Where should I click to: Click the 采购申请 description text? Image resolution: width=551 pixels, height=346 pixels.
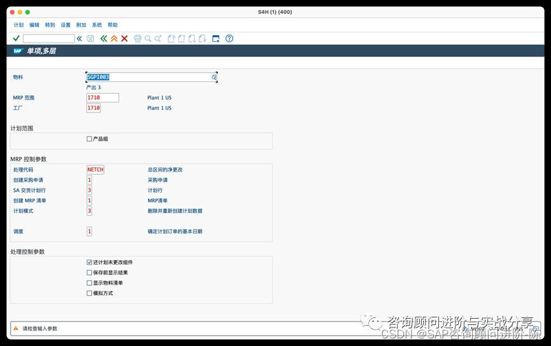pos(157,180)
